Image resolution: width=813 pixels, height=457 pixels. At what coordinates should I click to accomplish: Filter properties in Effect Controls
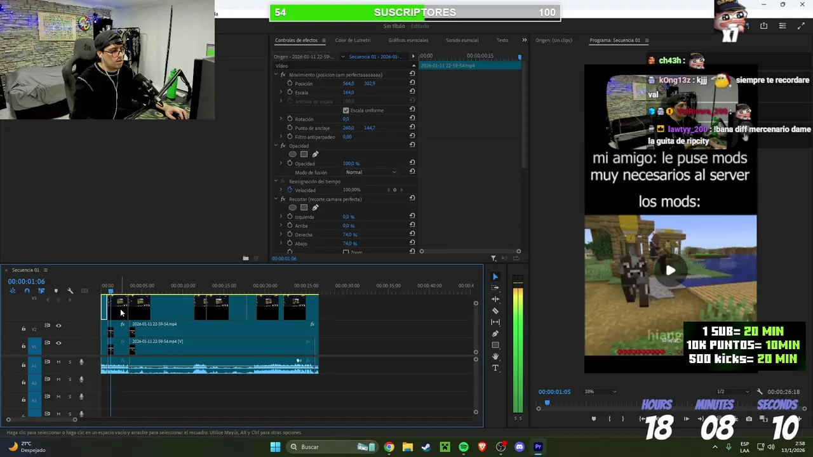pyautogui.click(x=494, y=258)
